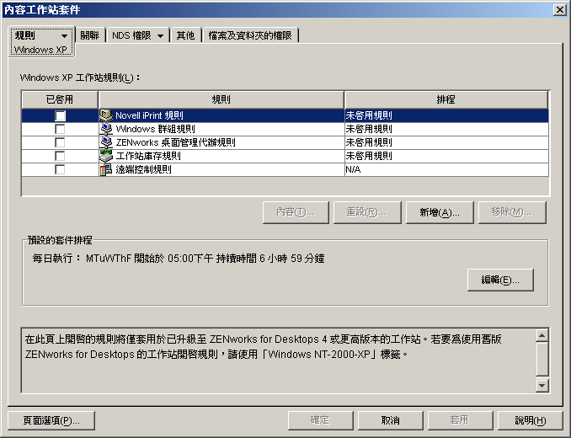
Task: Select the NDS 權限 tab label
Action: point(131,35)
